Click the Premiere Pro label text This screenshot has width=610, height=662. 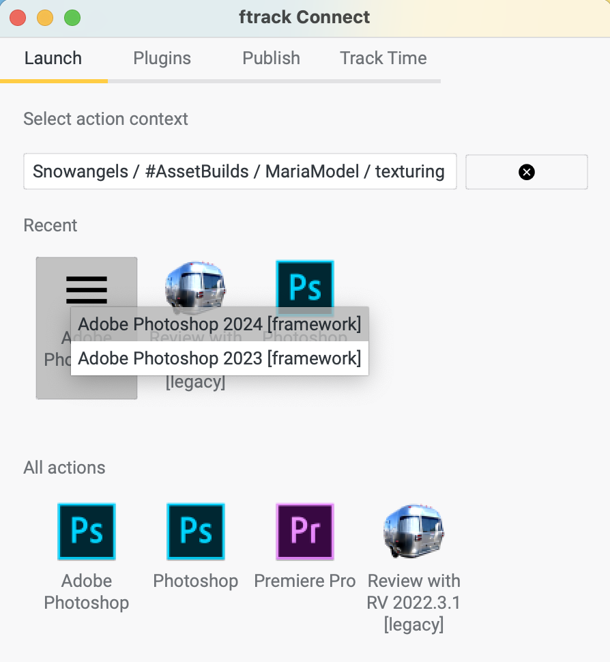305,581
